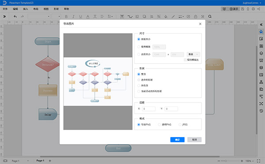Open the 文件 menu

5,9
